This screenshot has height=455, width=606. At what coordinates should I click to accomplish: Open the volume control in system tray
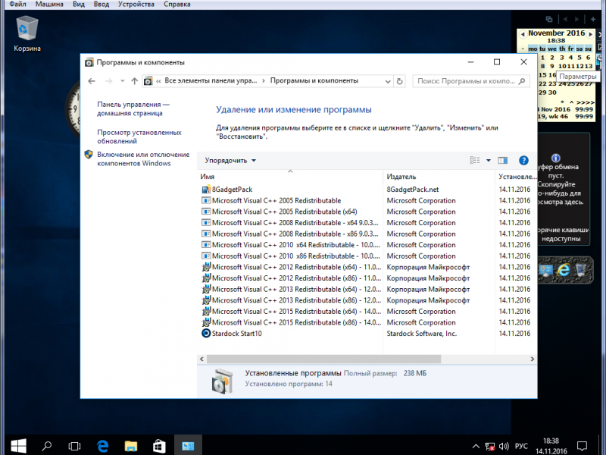504,447
